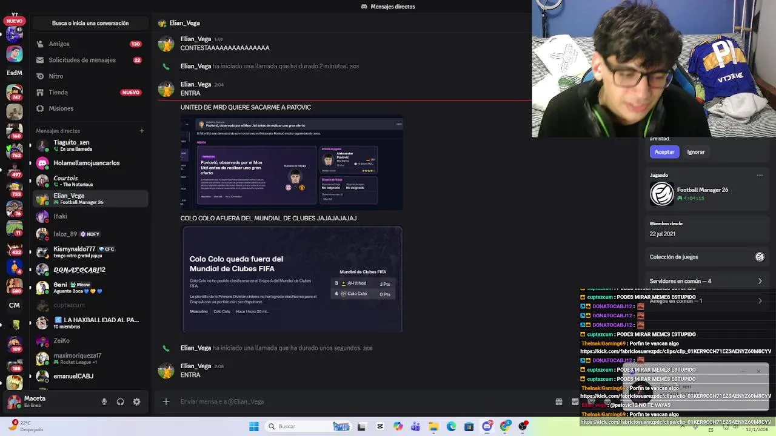Screen dimensions: 776x436
Task: Open Iñaki direct message
Action: pos(90,216)
